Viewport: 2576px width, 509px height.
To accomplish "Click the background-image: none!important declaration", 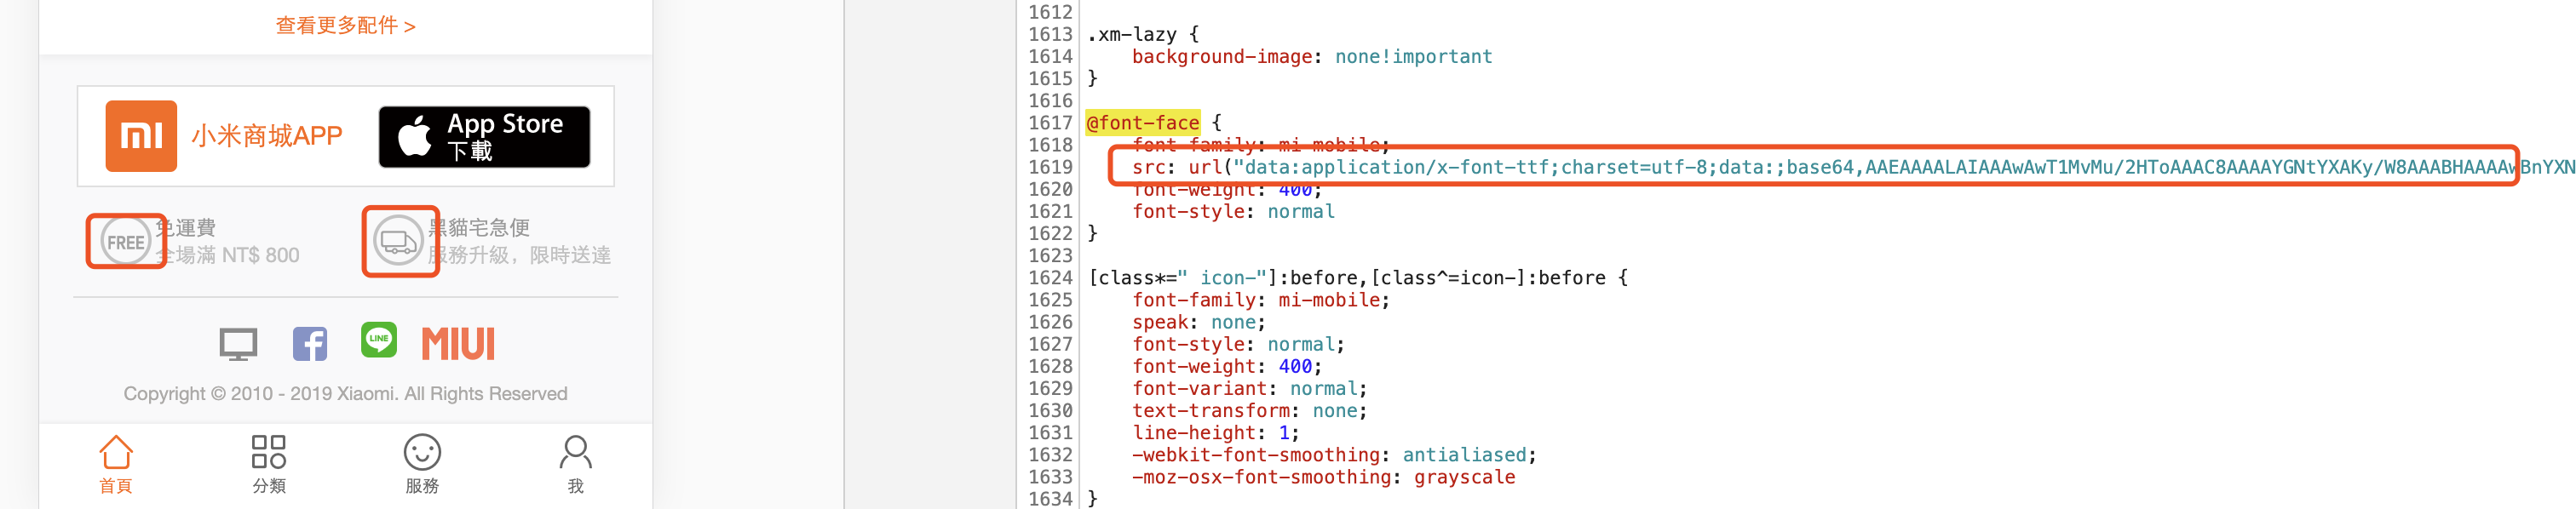I will (1312, 57).
